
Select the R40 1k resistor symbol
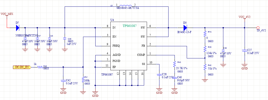click(40, 67)
